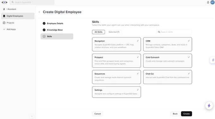Click the Prospect skill title

tap(99, 57)
